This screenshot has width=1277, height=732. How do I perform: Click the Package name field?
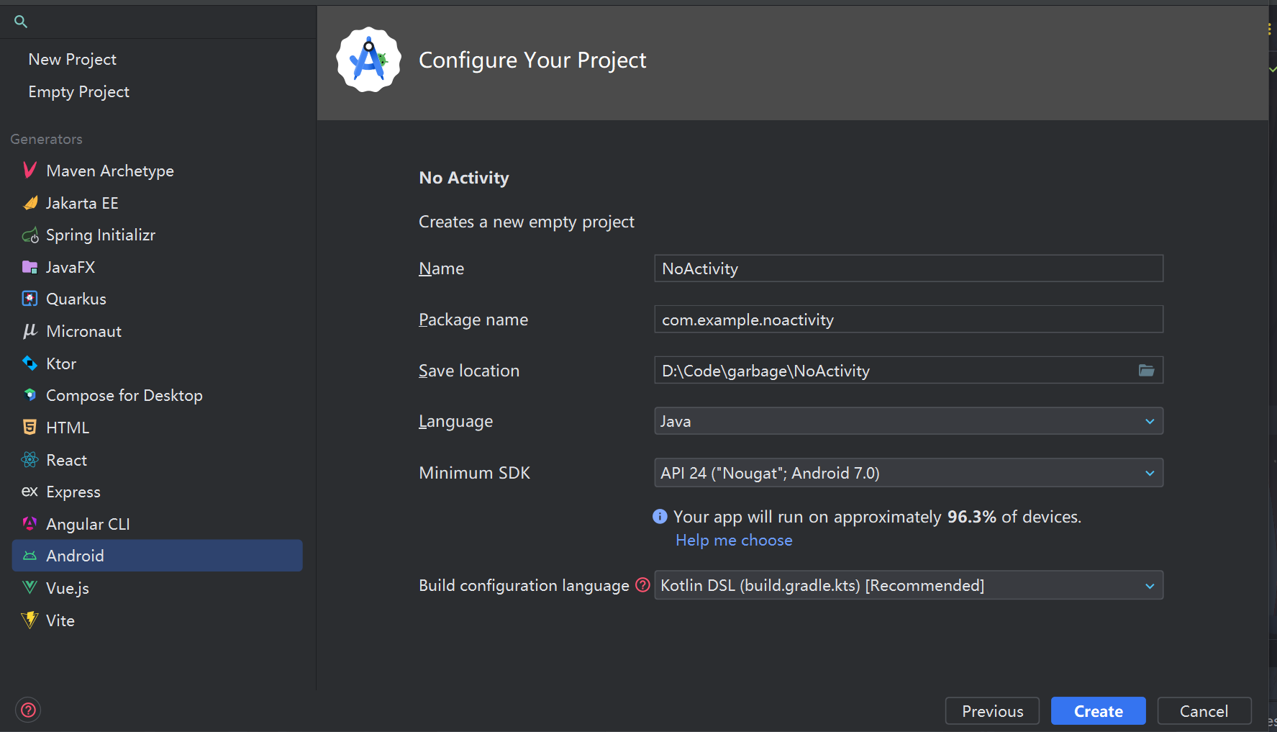coord(909,320)
